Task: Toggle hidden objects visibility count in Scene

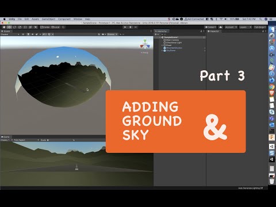Action: click(44, 34)
